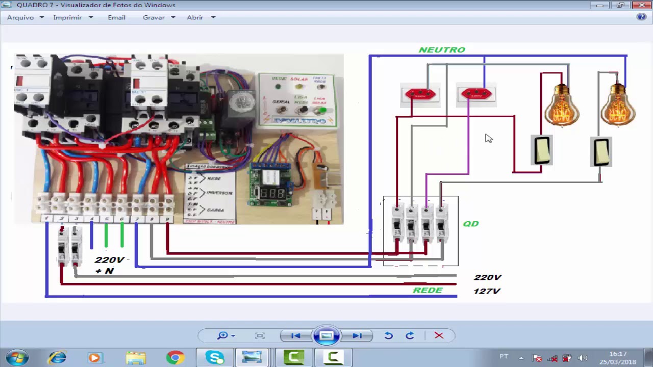653x367 pixels.
Task: Go to the next photo
Action: coord(357,335)
